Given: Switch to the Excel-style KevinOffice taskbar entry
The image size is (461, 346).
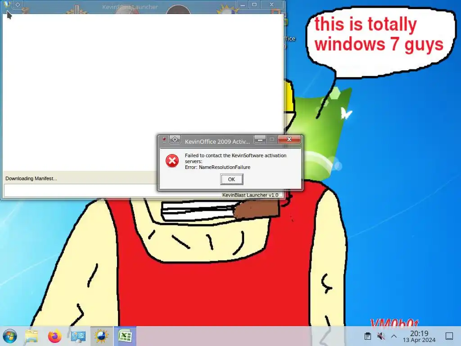Looking at the screenshot, I should 125,336.
